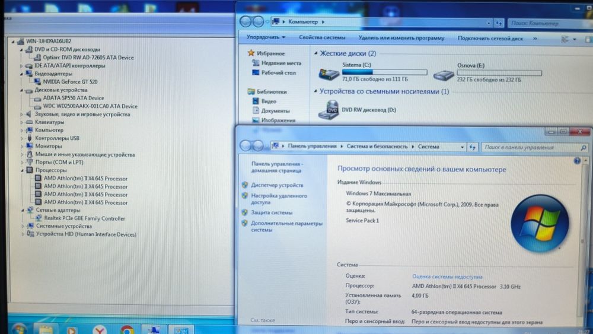Image resolution: width=593 pixels, height=334 pixels.
Task: Open Настройка удаленного доступа link
Action: coord(279,199)
